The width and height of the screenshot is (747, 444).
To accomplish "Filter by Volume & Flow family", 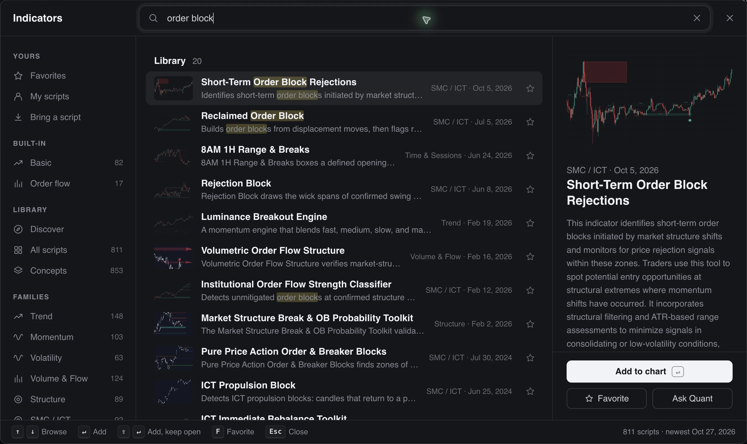I will click(x=68, y=378).
